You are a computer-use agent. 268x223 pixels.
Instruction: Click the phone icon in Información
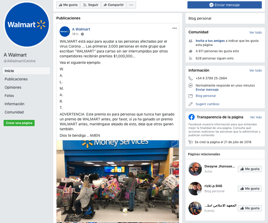(x=190, y=78)
